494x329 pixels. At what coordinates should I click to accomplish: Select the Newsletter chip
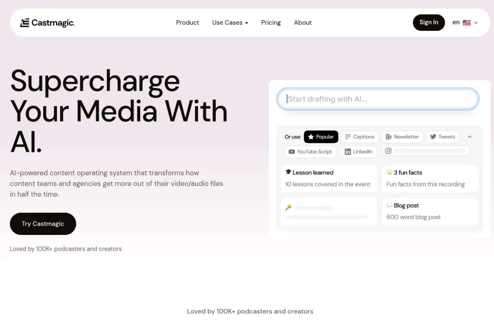click(403, 137)
